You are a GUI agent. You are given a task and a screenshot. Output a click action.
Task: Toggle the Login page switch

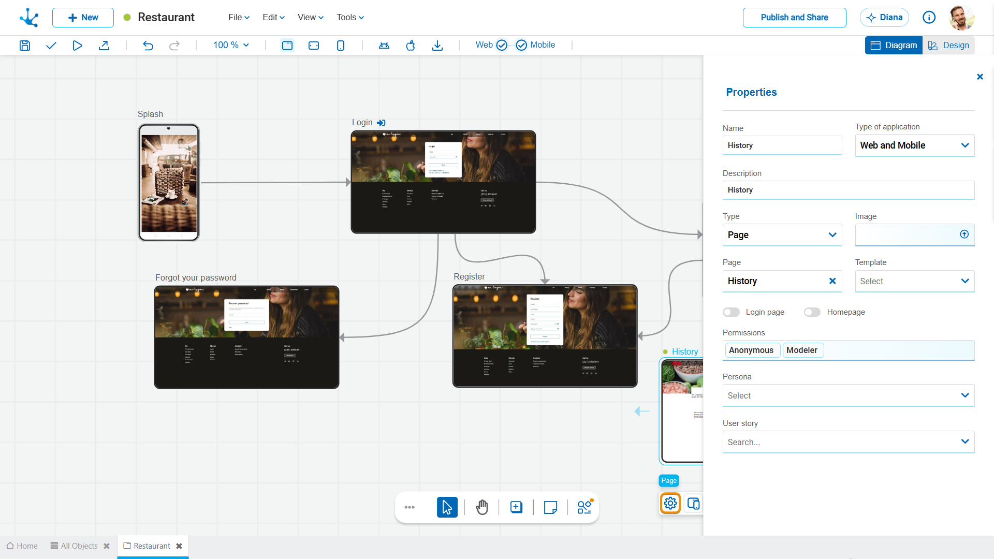(x=731, y=312)
